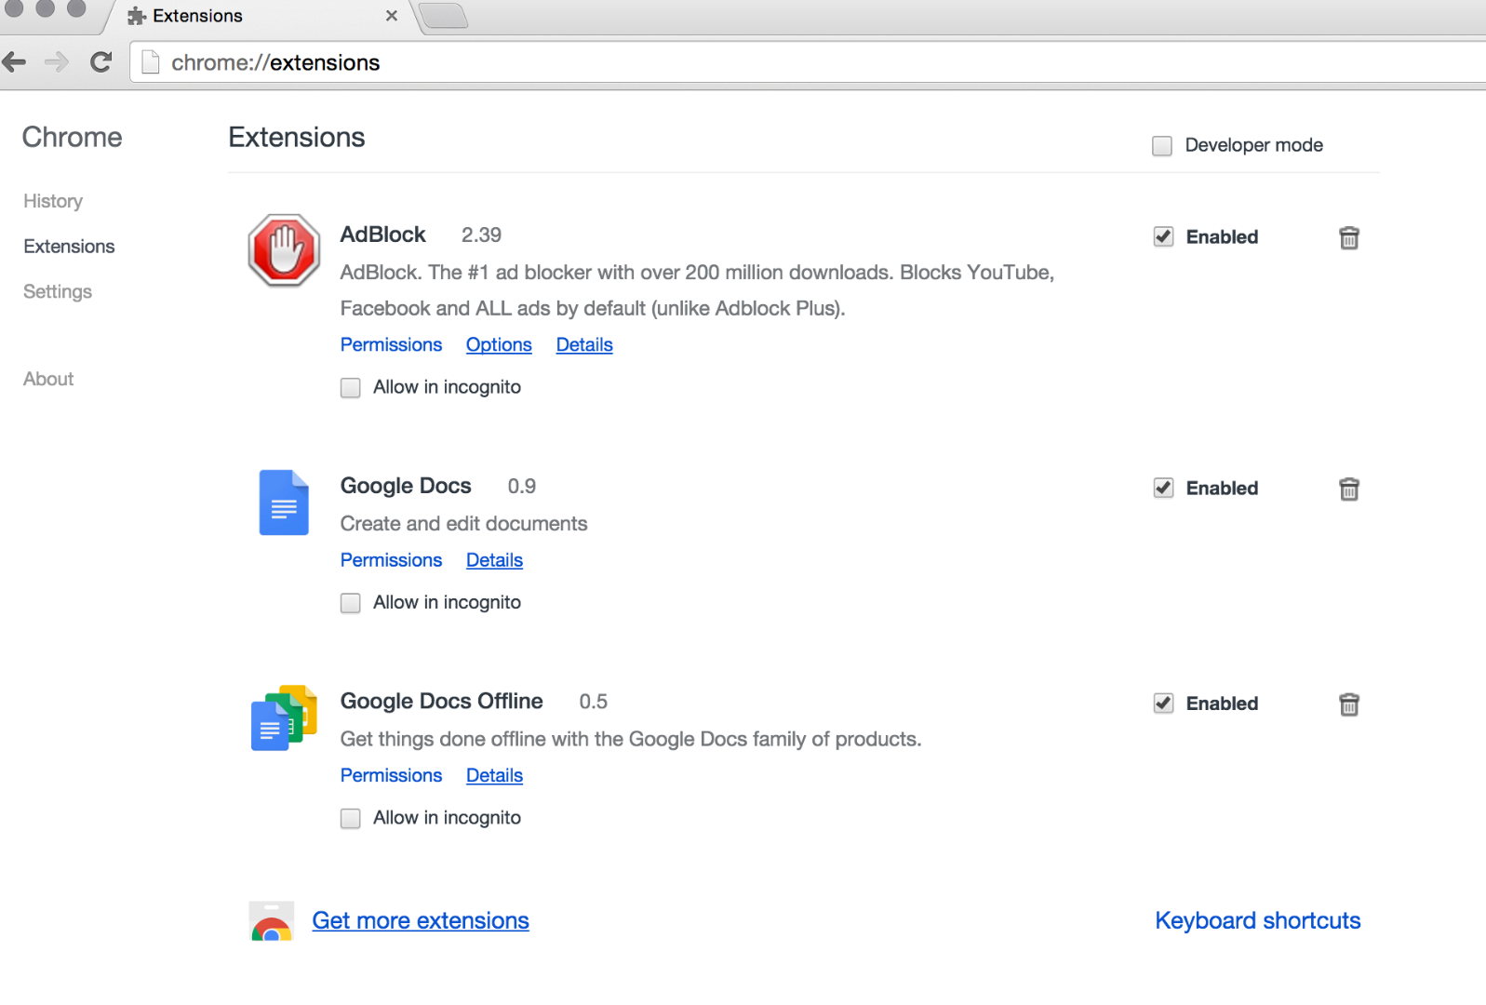
Task: Focus the address bar showing chrome://extensions
Action: tap(810, 62)
